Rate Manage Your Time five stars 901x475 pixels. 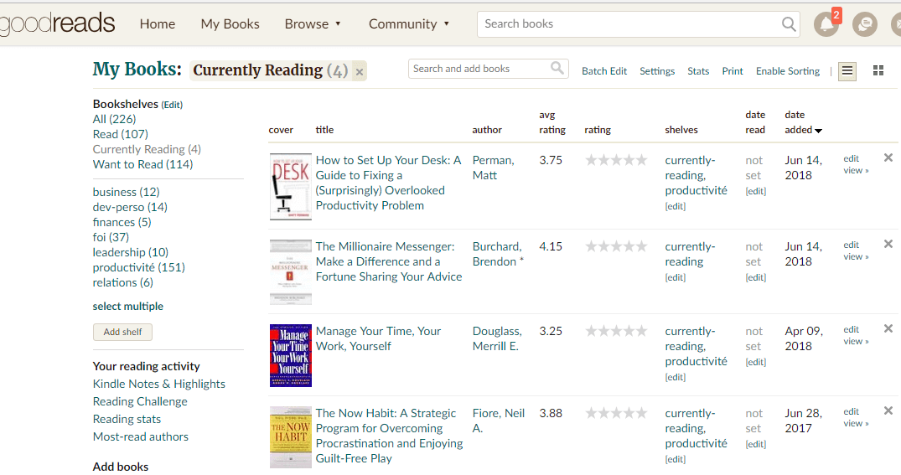641,331
